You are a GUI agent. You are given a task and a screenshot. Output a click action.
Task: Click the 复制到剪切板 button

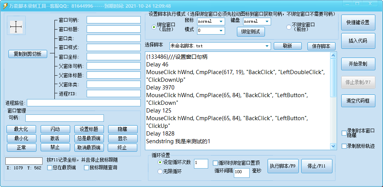[x=28, y=54]
